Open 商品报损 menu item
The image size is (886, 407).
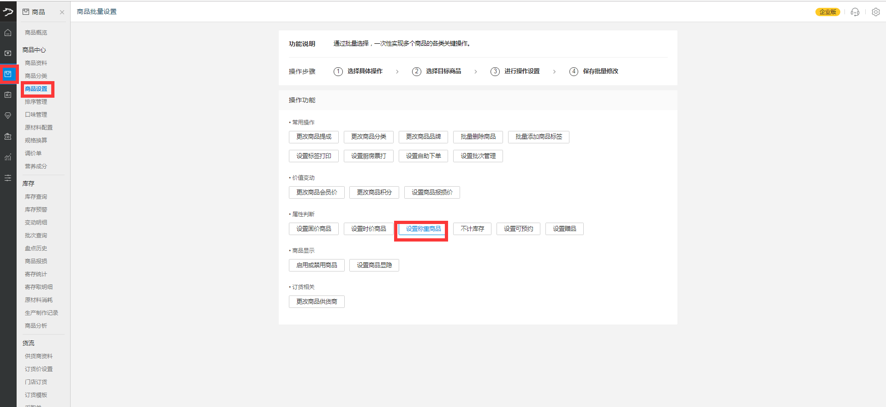[x=36, y=261]
